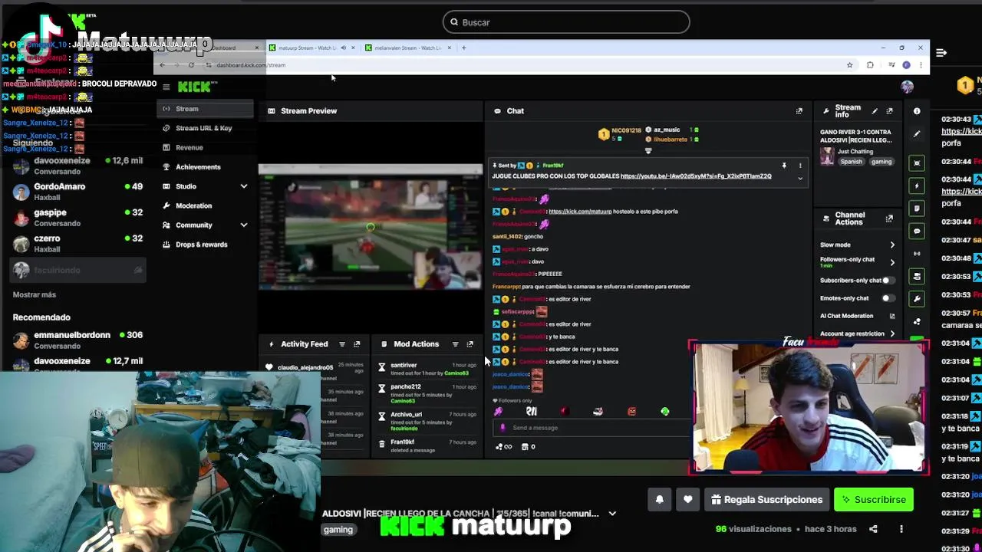This screenshot has height=552, width=982.
Task: Open AI Chat Moderation external link
Action: click(892, 316)
